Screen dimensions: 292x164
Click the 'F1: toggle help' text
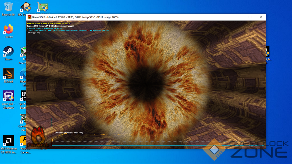click(x=34, y=33)
